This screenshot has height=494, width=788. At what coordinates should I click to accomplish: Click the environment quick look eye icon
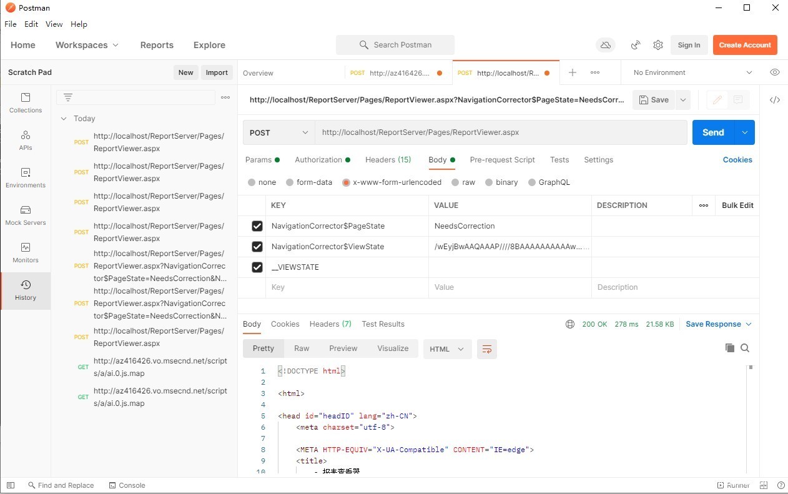point(774,72)
